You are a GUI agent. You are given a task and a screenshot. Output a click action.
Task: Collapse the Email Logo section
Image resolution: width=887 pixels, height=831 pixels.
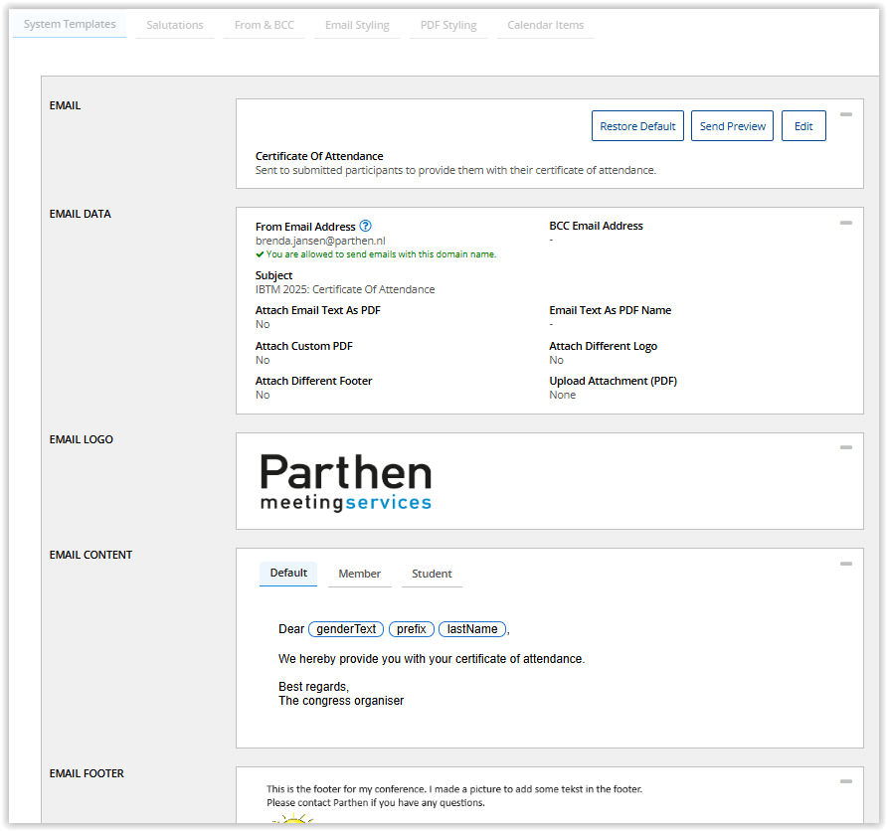[845, 447]
